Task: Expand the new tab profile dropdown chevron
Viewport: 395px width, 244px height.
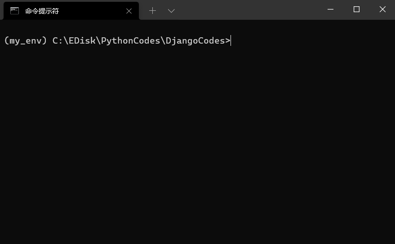Action: coord(171,11)
